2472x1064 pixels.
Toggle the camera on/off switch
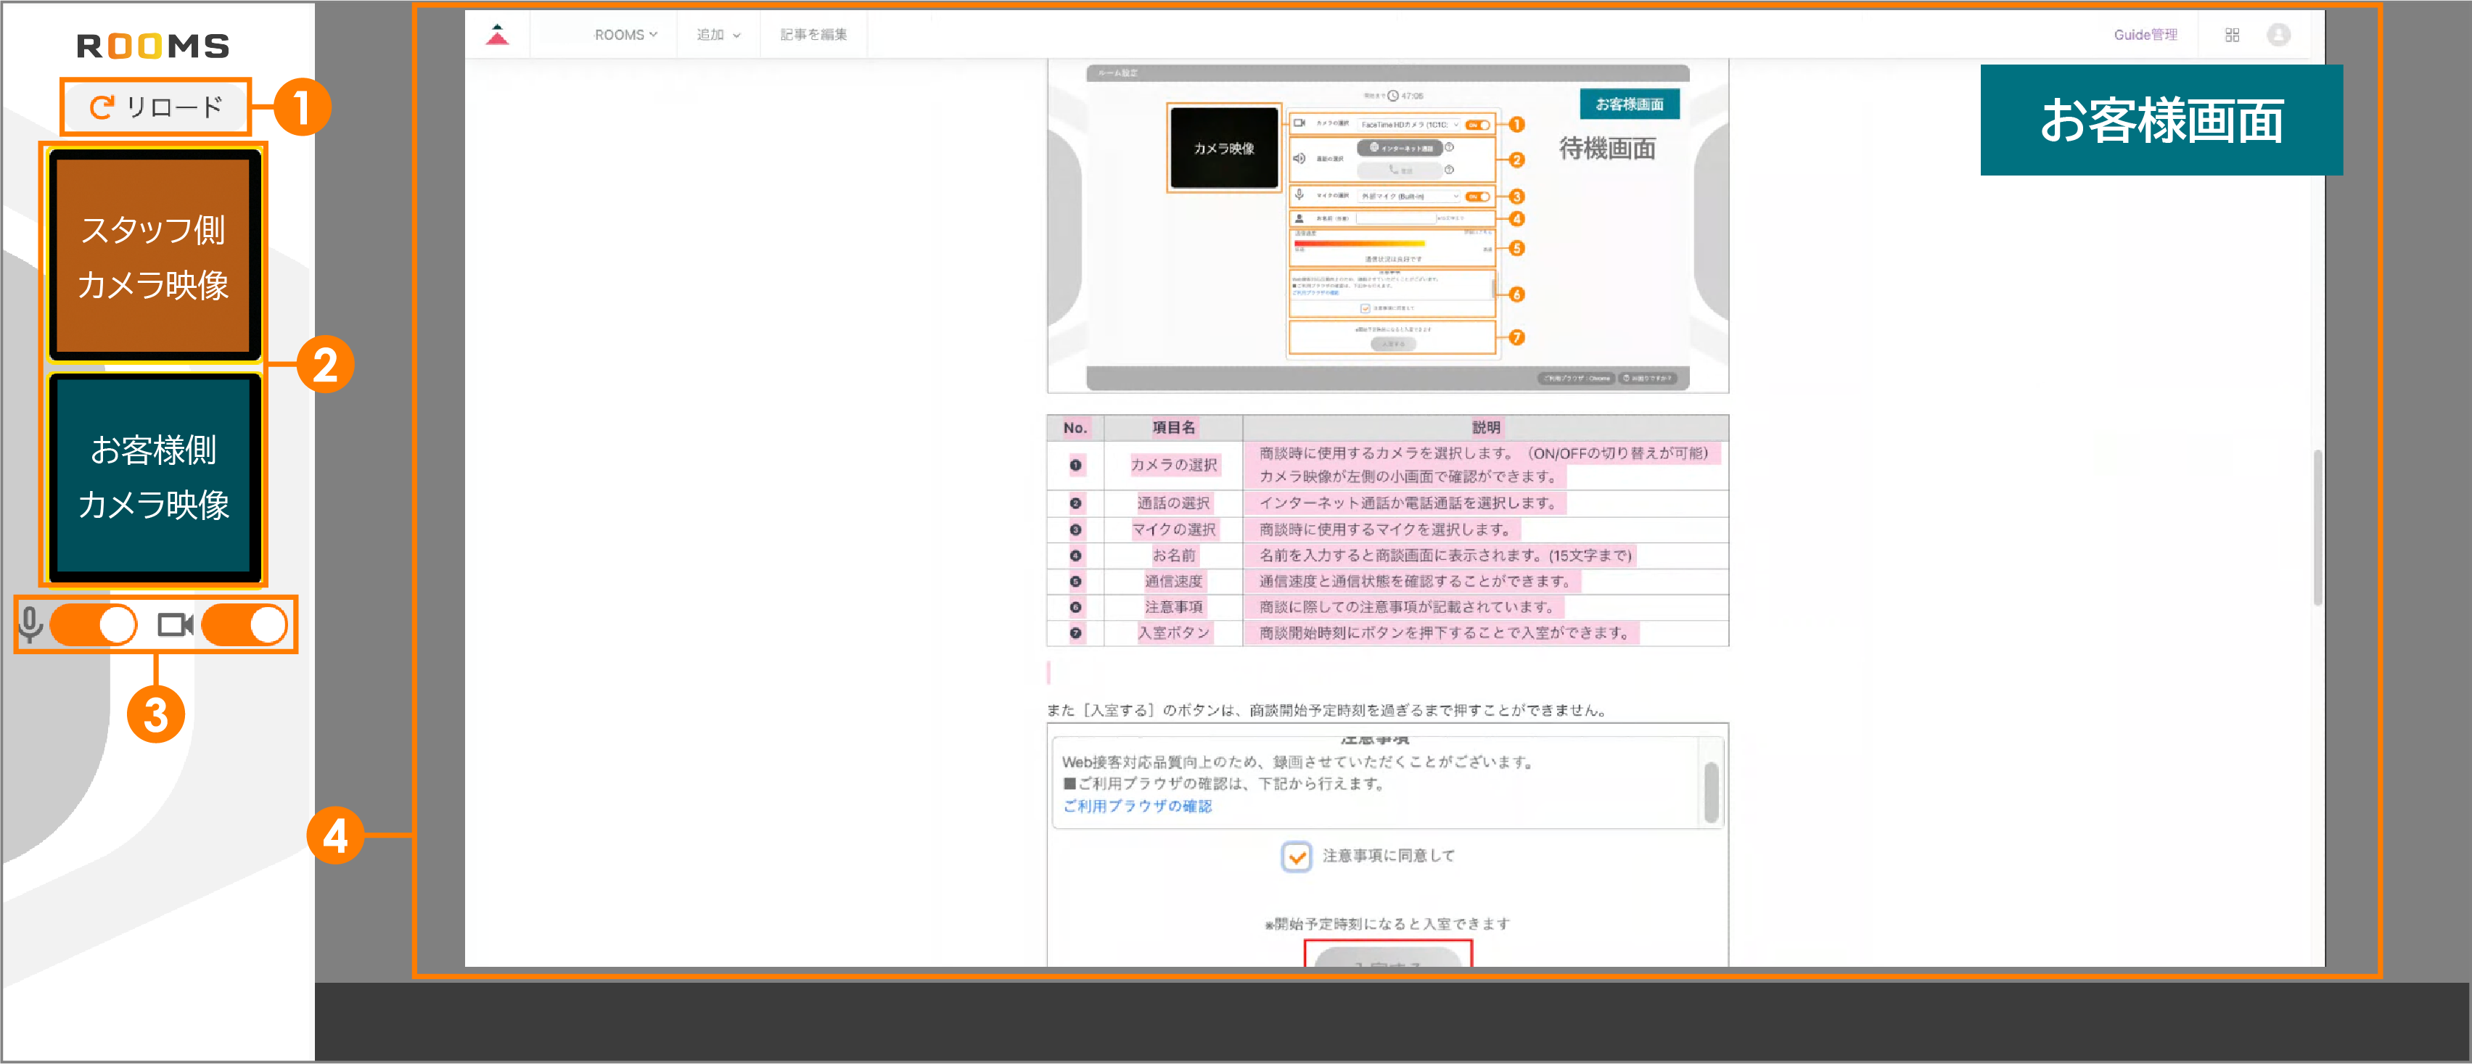click(x=245, y=624)
